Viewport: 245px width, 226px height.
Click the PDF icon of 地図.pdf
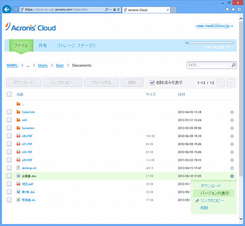[x=18, y=184]
